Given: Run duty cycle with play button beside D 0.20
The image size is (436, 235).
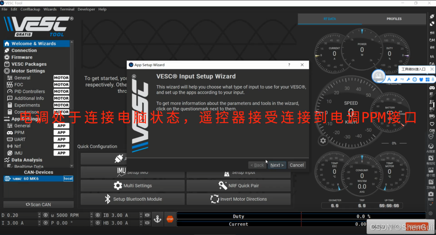Looking at the screenshot, I should 45,215.
